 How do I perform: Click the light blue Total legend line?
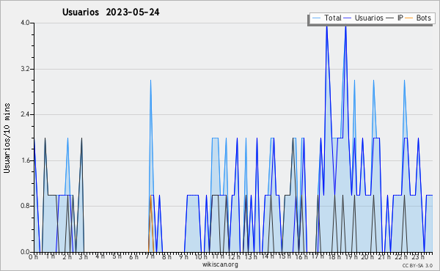click(316, 18)
